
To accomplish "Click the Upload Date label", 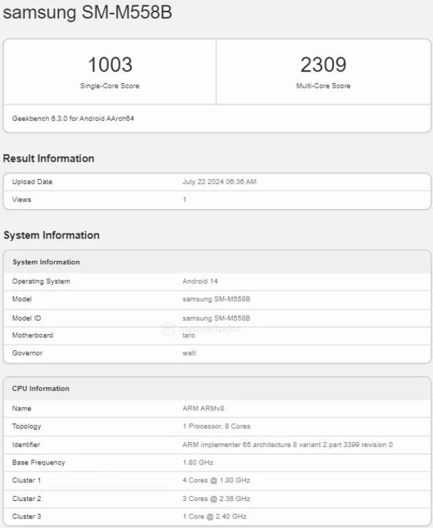I will tap(32, 182).
